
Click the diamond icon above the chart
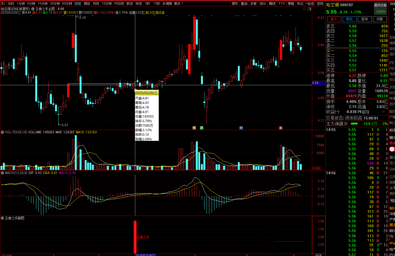(304, 9)
